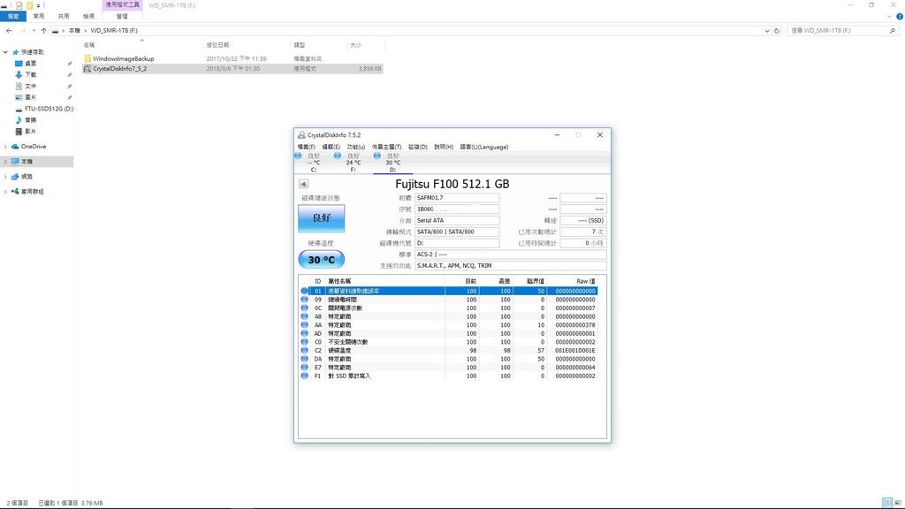Select SMART row C0 with raw 000000000002
The image size is (905, 509).
448,342
